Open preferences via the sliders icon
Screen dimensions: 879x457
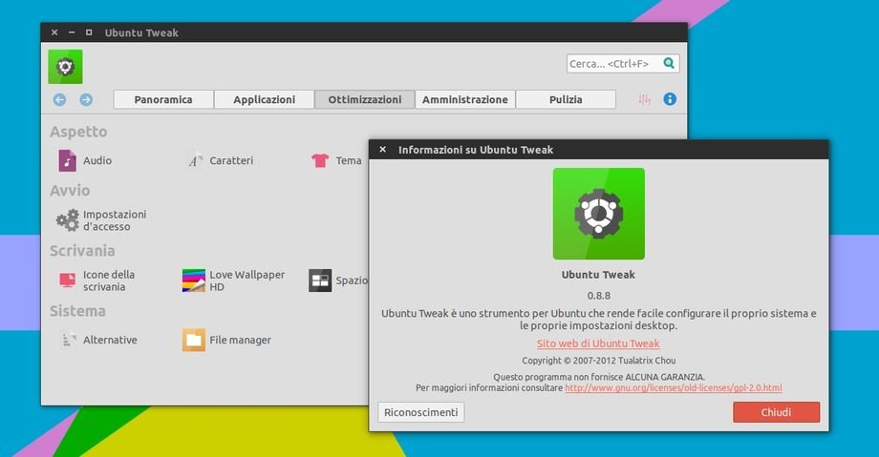click(645, 99)
